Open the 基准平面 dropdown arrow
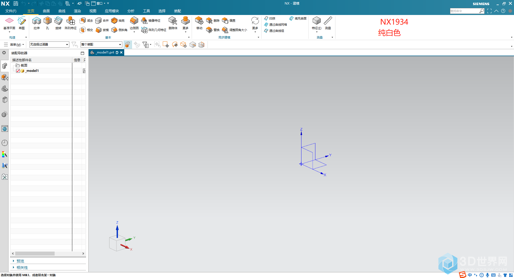Viewport: 514px width, 278px height. click(x=9, y=32)
